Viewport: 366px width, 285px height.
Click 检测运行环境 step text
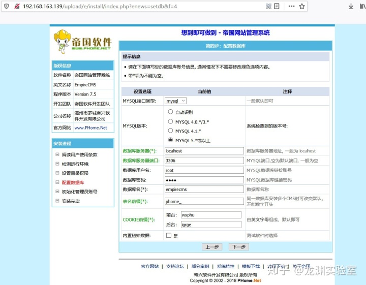tap(75, 164)
